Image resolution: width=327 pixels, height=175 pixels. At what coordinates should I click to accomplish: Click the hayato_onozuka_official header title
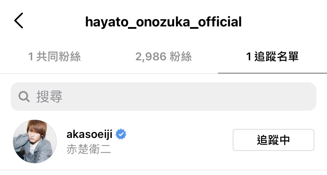[163, 22]
